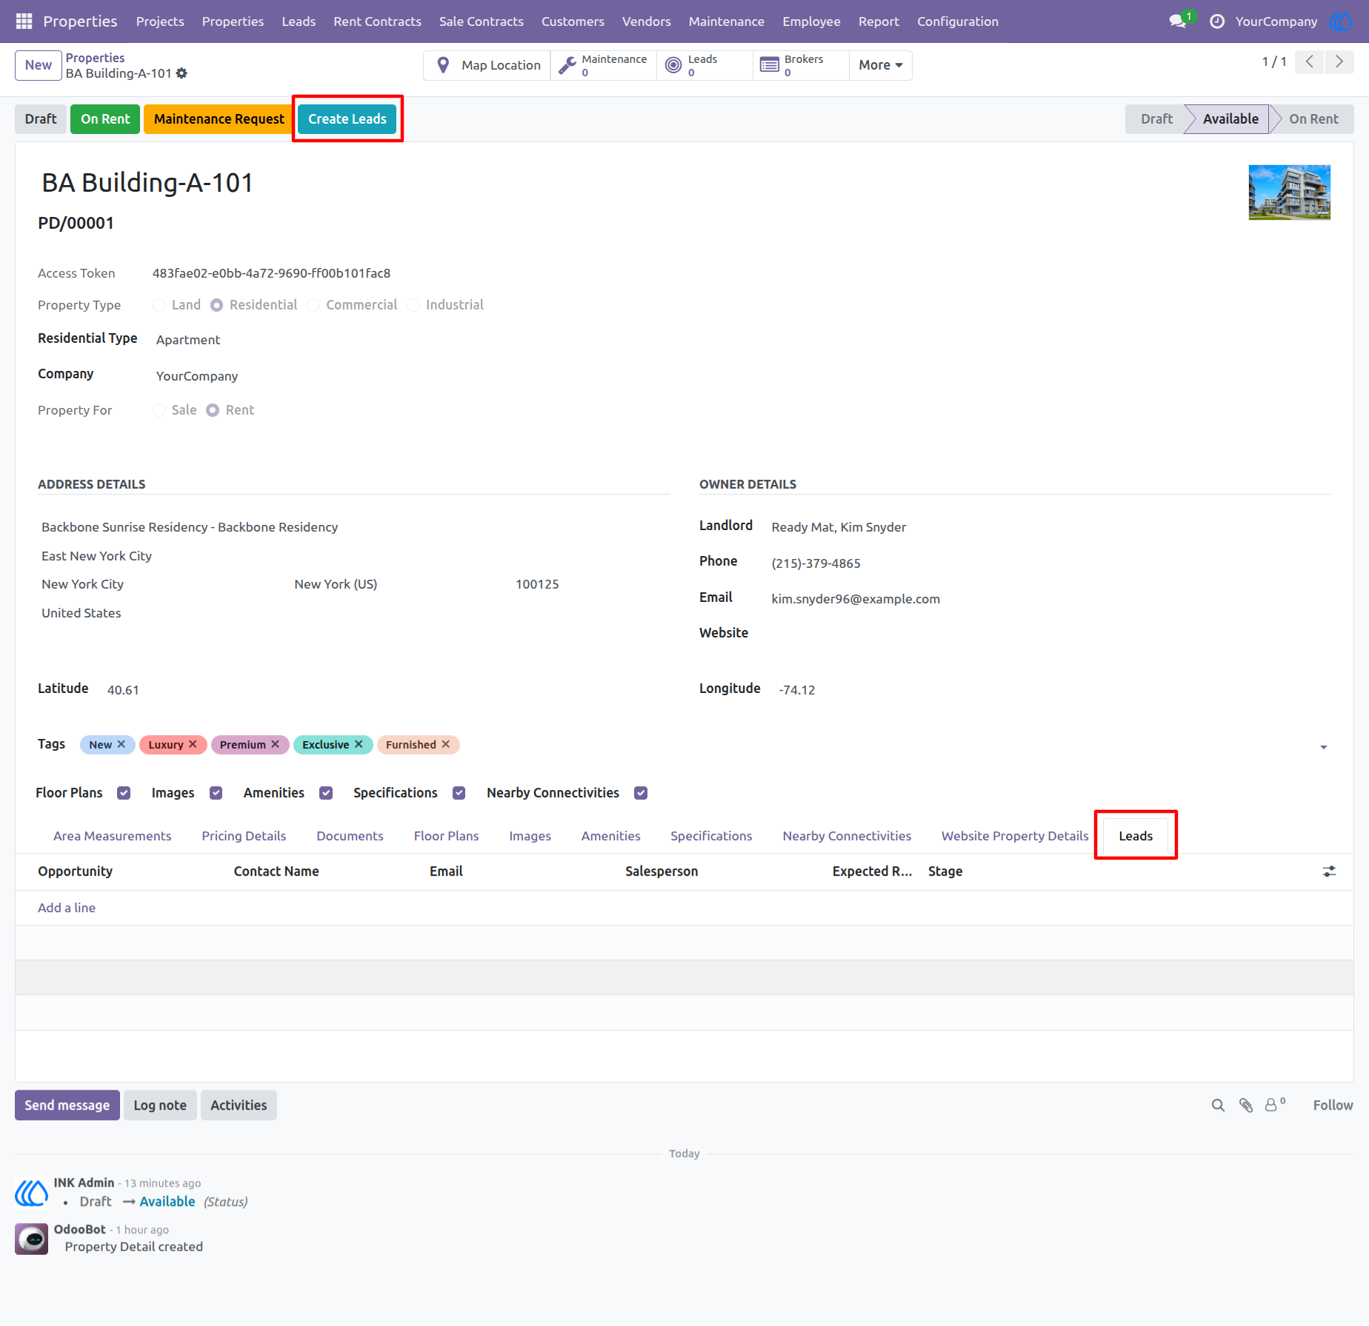Show followers list icon
The height and width of the screenshot is (1326, 1369).
(1274, 1105)
